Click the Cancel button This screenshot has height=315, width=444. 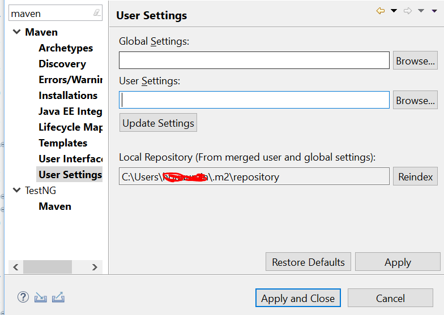pyautogui.click(x=390, y=297)
